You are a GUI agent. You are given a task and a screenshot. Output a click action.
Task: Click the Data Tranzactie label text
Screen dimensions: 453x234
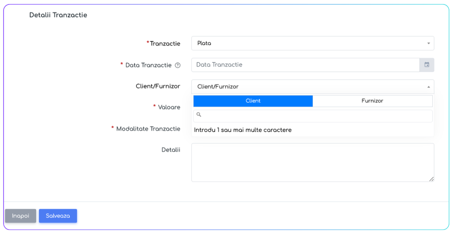[148, 65]
